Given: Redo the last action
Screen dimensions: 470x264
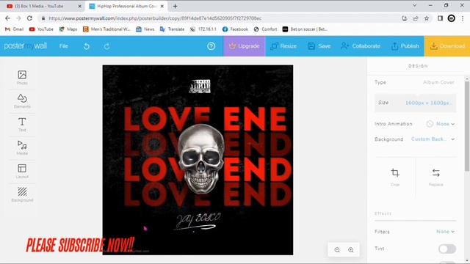Looking at the screenshot, I should tap(106, 46).
